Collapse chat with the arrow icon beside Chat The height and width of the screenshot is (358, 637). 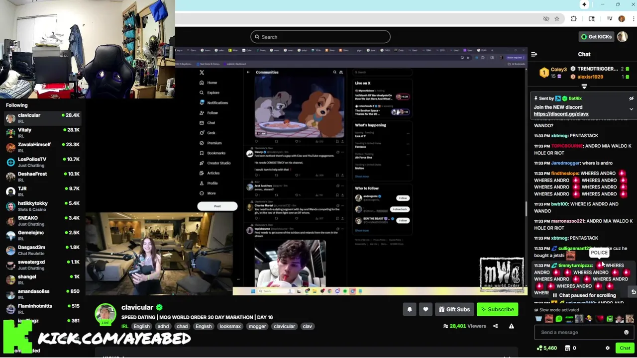pyautogui.click(x=534, y=54)
